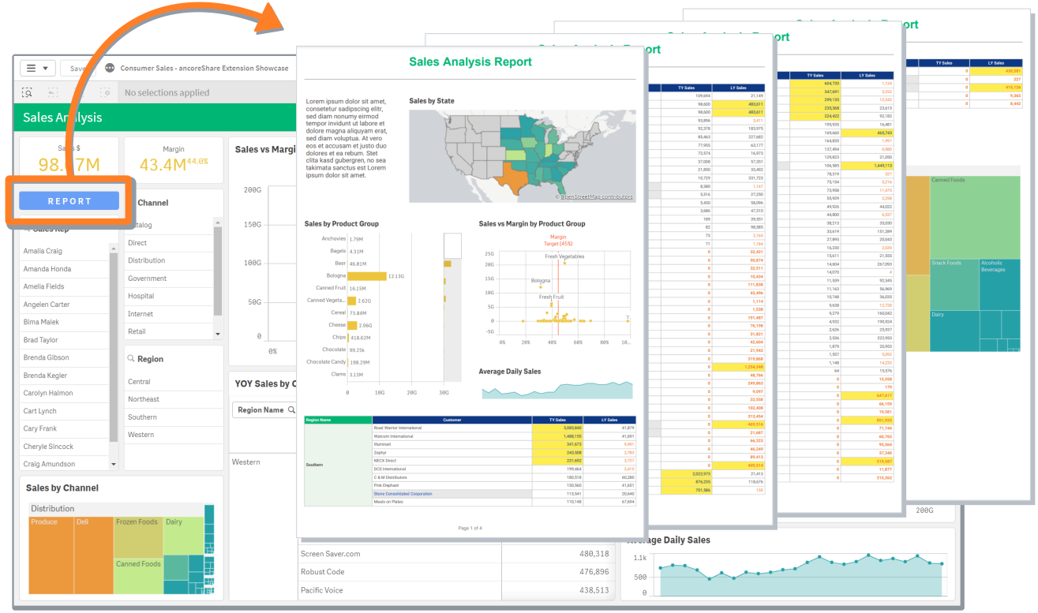1038x613 pixels.
Task: Select the Frozen Foods tile in Sales by Channel
Action: click(138, 536)
